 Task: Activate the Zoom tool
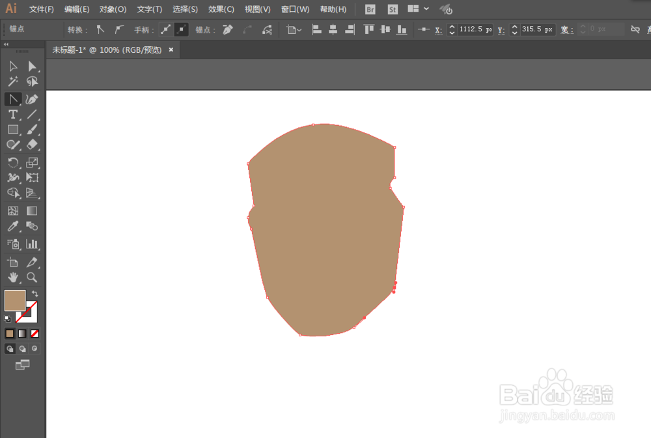point(31,278)
